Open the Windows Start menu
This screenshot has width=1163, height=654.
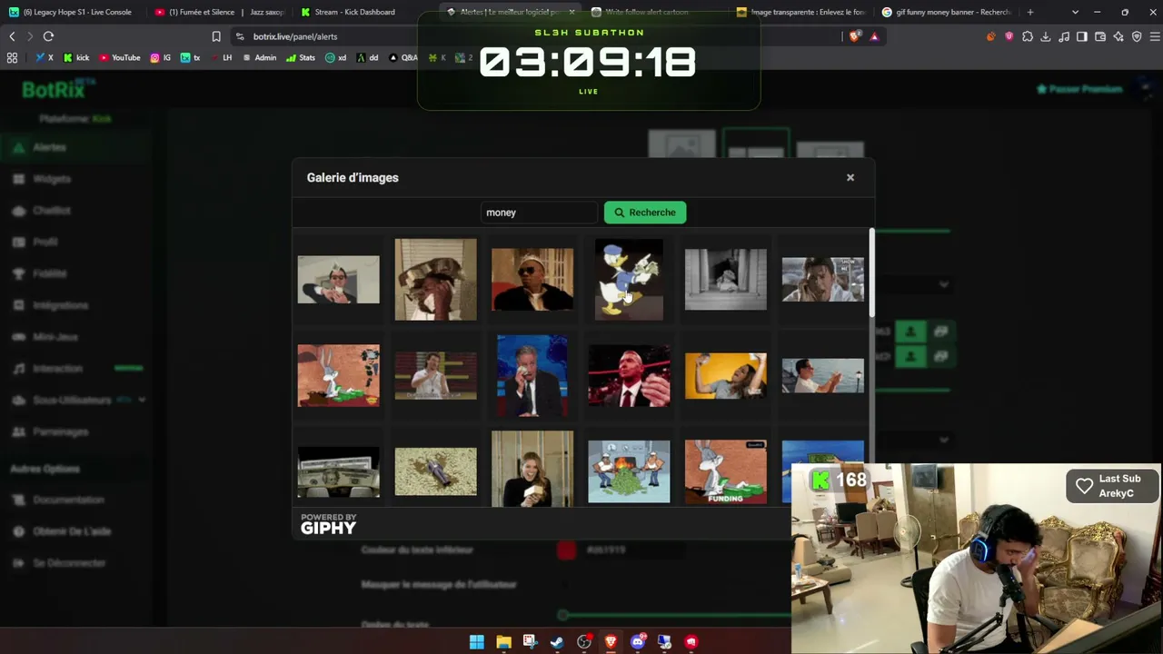tap(477, 642)
